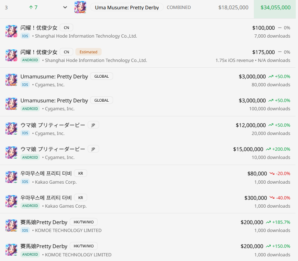Select the $80,000 KR iOS revenue

pyautogui.click(x=257, y=174)
